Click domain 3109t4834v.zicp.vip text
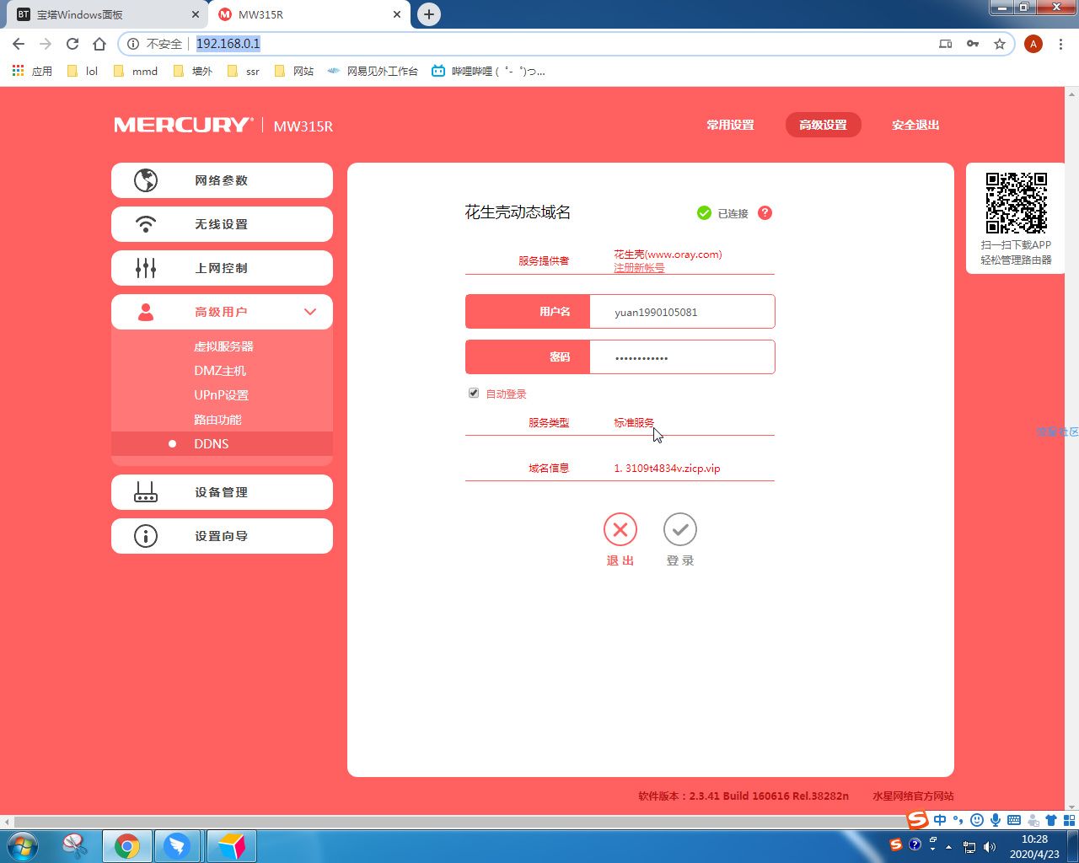 [673, 469]
